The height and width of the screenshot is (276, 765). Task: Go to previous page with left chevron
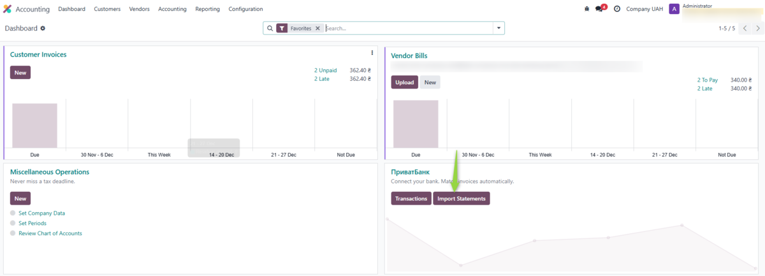pyautogui.click(x=745, y=29)
